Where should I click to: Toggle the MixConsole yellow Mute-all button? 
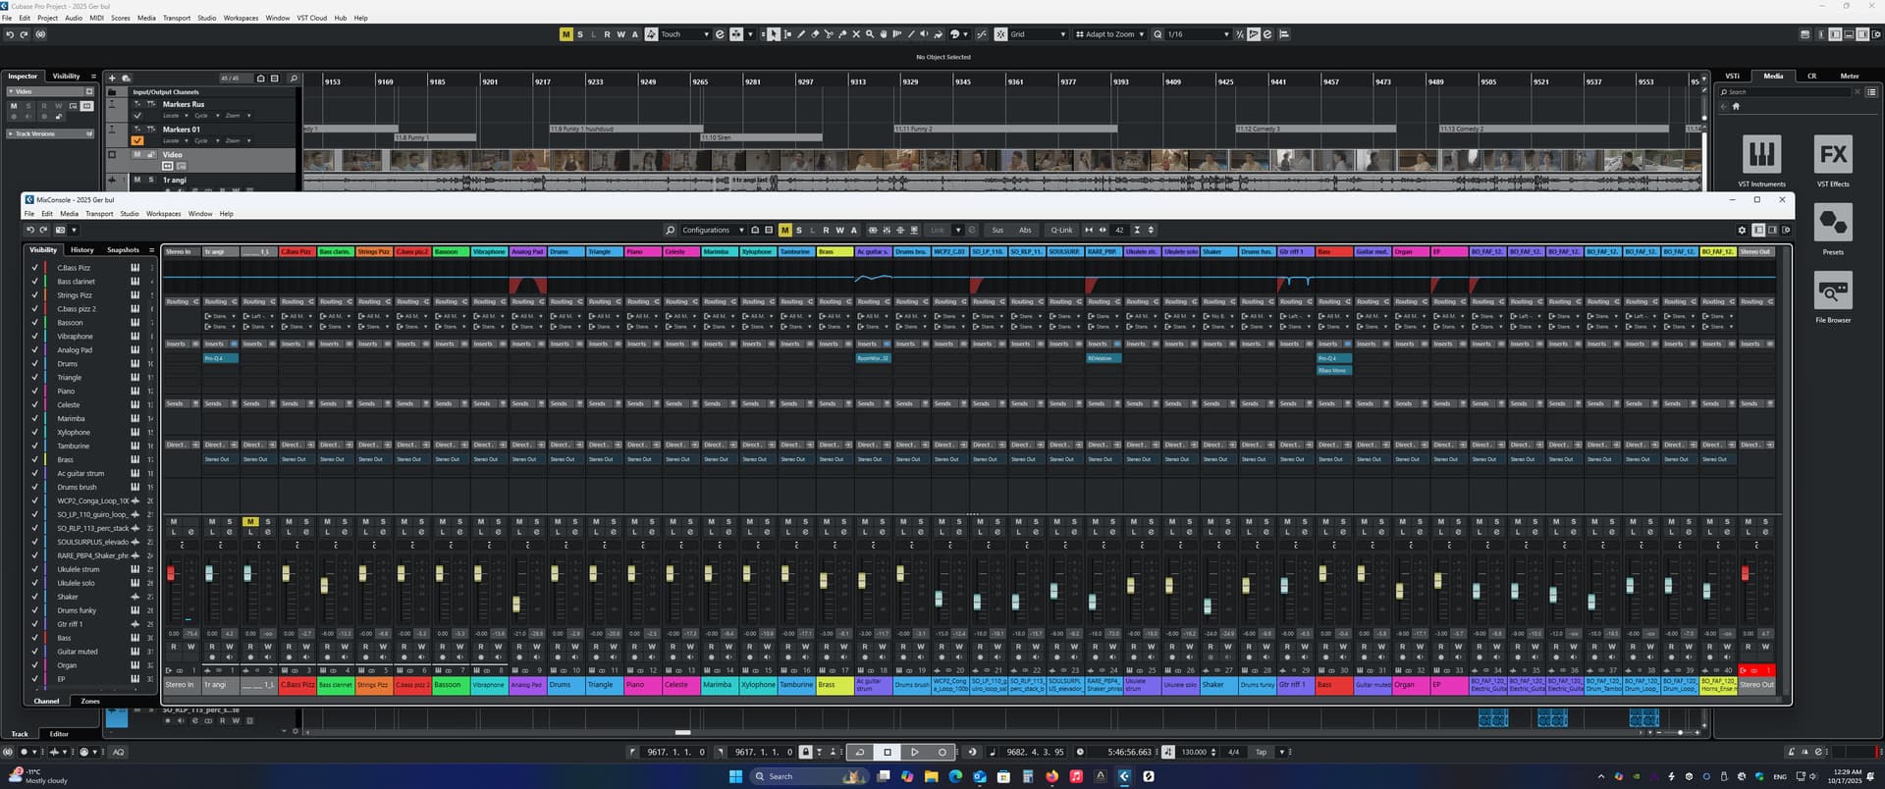(x=784, y=231)
